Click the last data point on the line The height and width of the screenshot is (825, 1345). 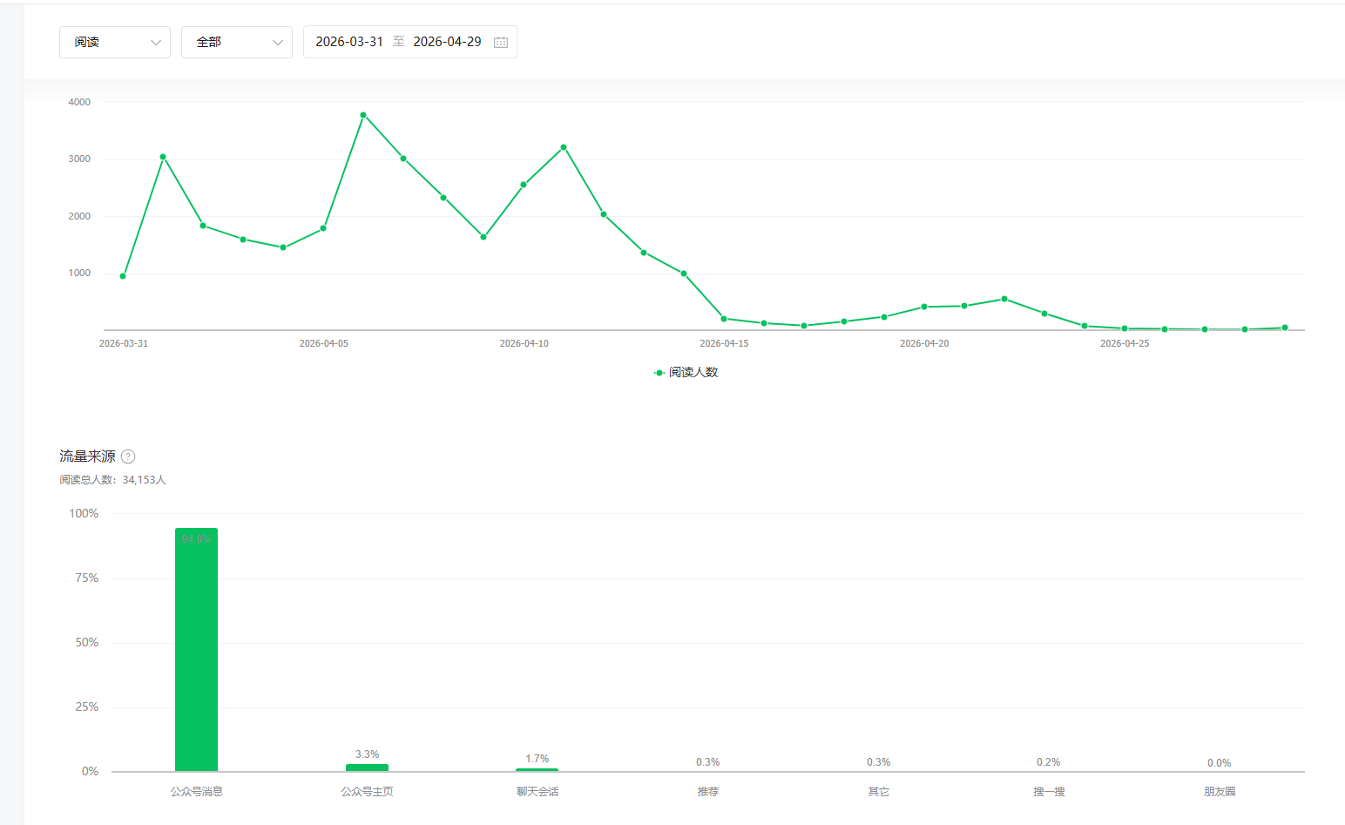point(1285,328)
